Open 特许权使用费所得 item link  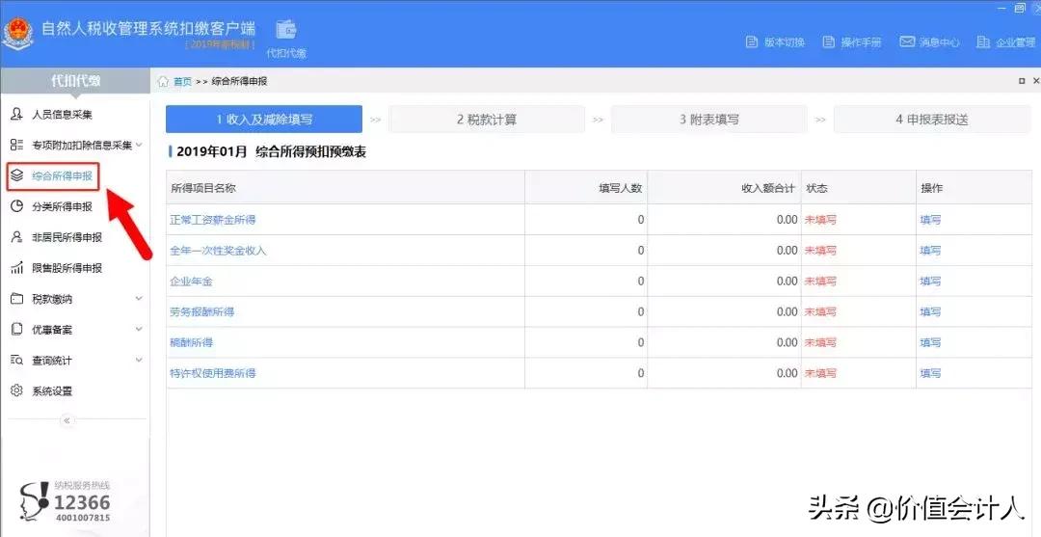click(212, 373)
